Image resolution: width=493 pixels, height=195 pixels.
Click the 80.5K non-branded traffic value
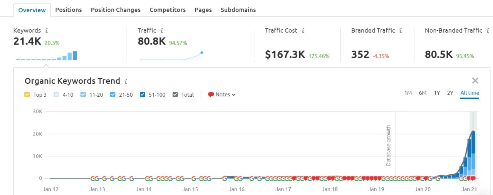coord(439,55)
